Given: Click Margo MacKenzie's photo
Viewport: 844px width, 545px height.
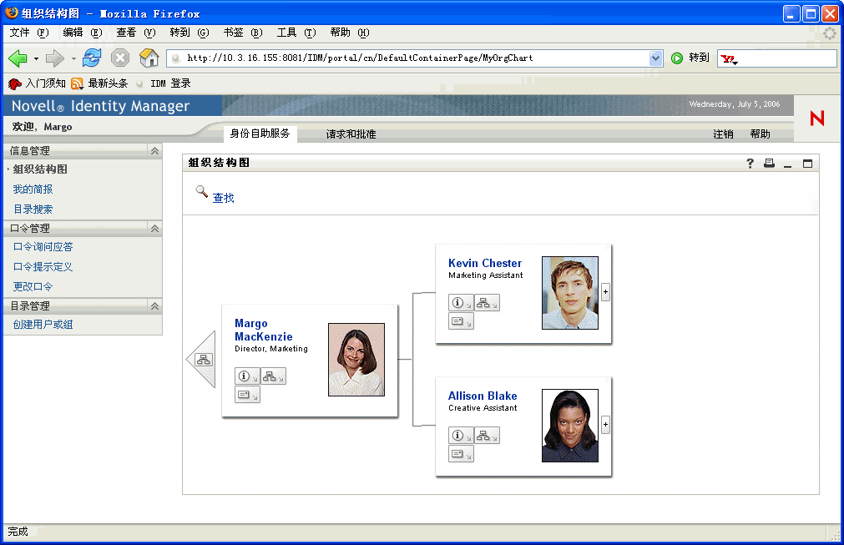Looking at the screenshot, I should pos(356,360).
